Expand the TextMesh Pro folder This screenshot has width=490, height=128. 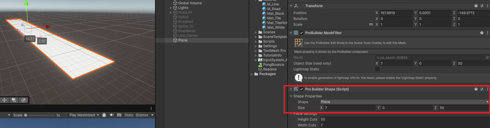pos(256,51)
